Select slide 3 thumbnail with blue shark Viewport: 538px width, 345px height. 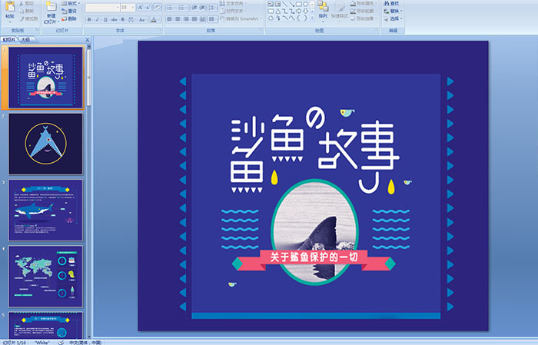(45, 211)
